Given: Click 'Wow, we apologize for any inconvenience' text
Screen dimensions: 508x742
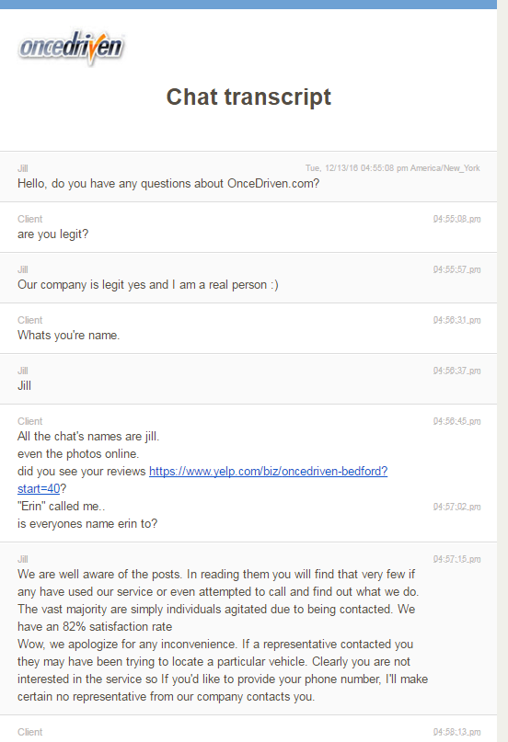Looking at the screenshot, I should coord(215,645).
